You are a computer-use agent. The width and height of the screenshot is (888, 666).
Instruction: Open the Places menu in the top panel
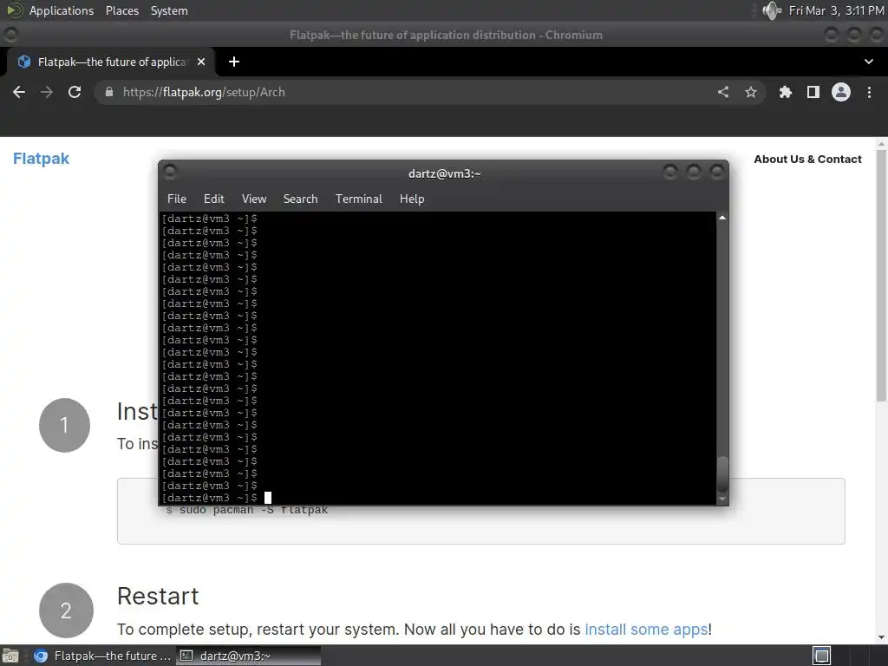tap(122, 10)
